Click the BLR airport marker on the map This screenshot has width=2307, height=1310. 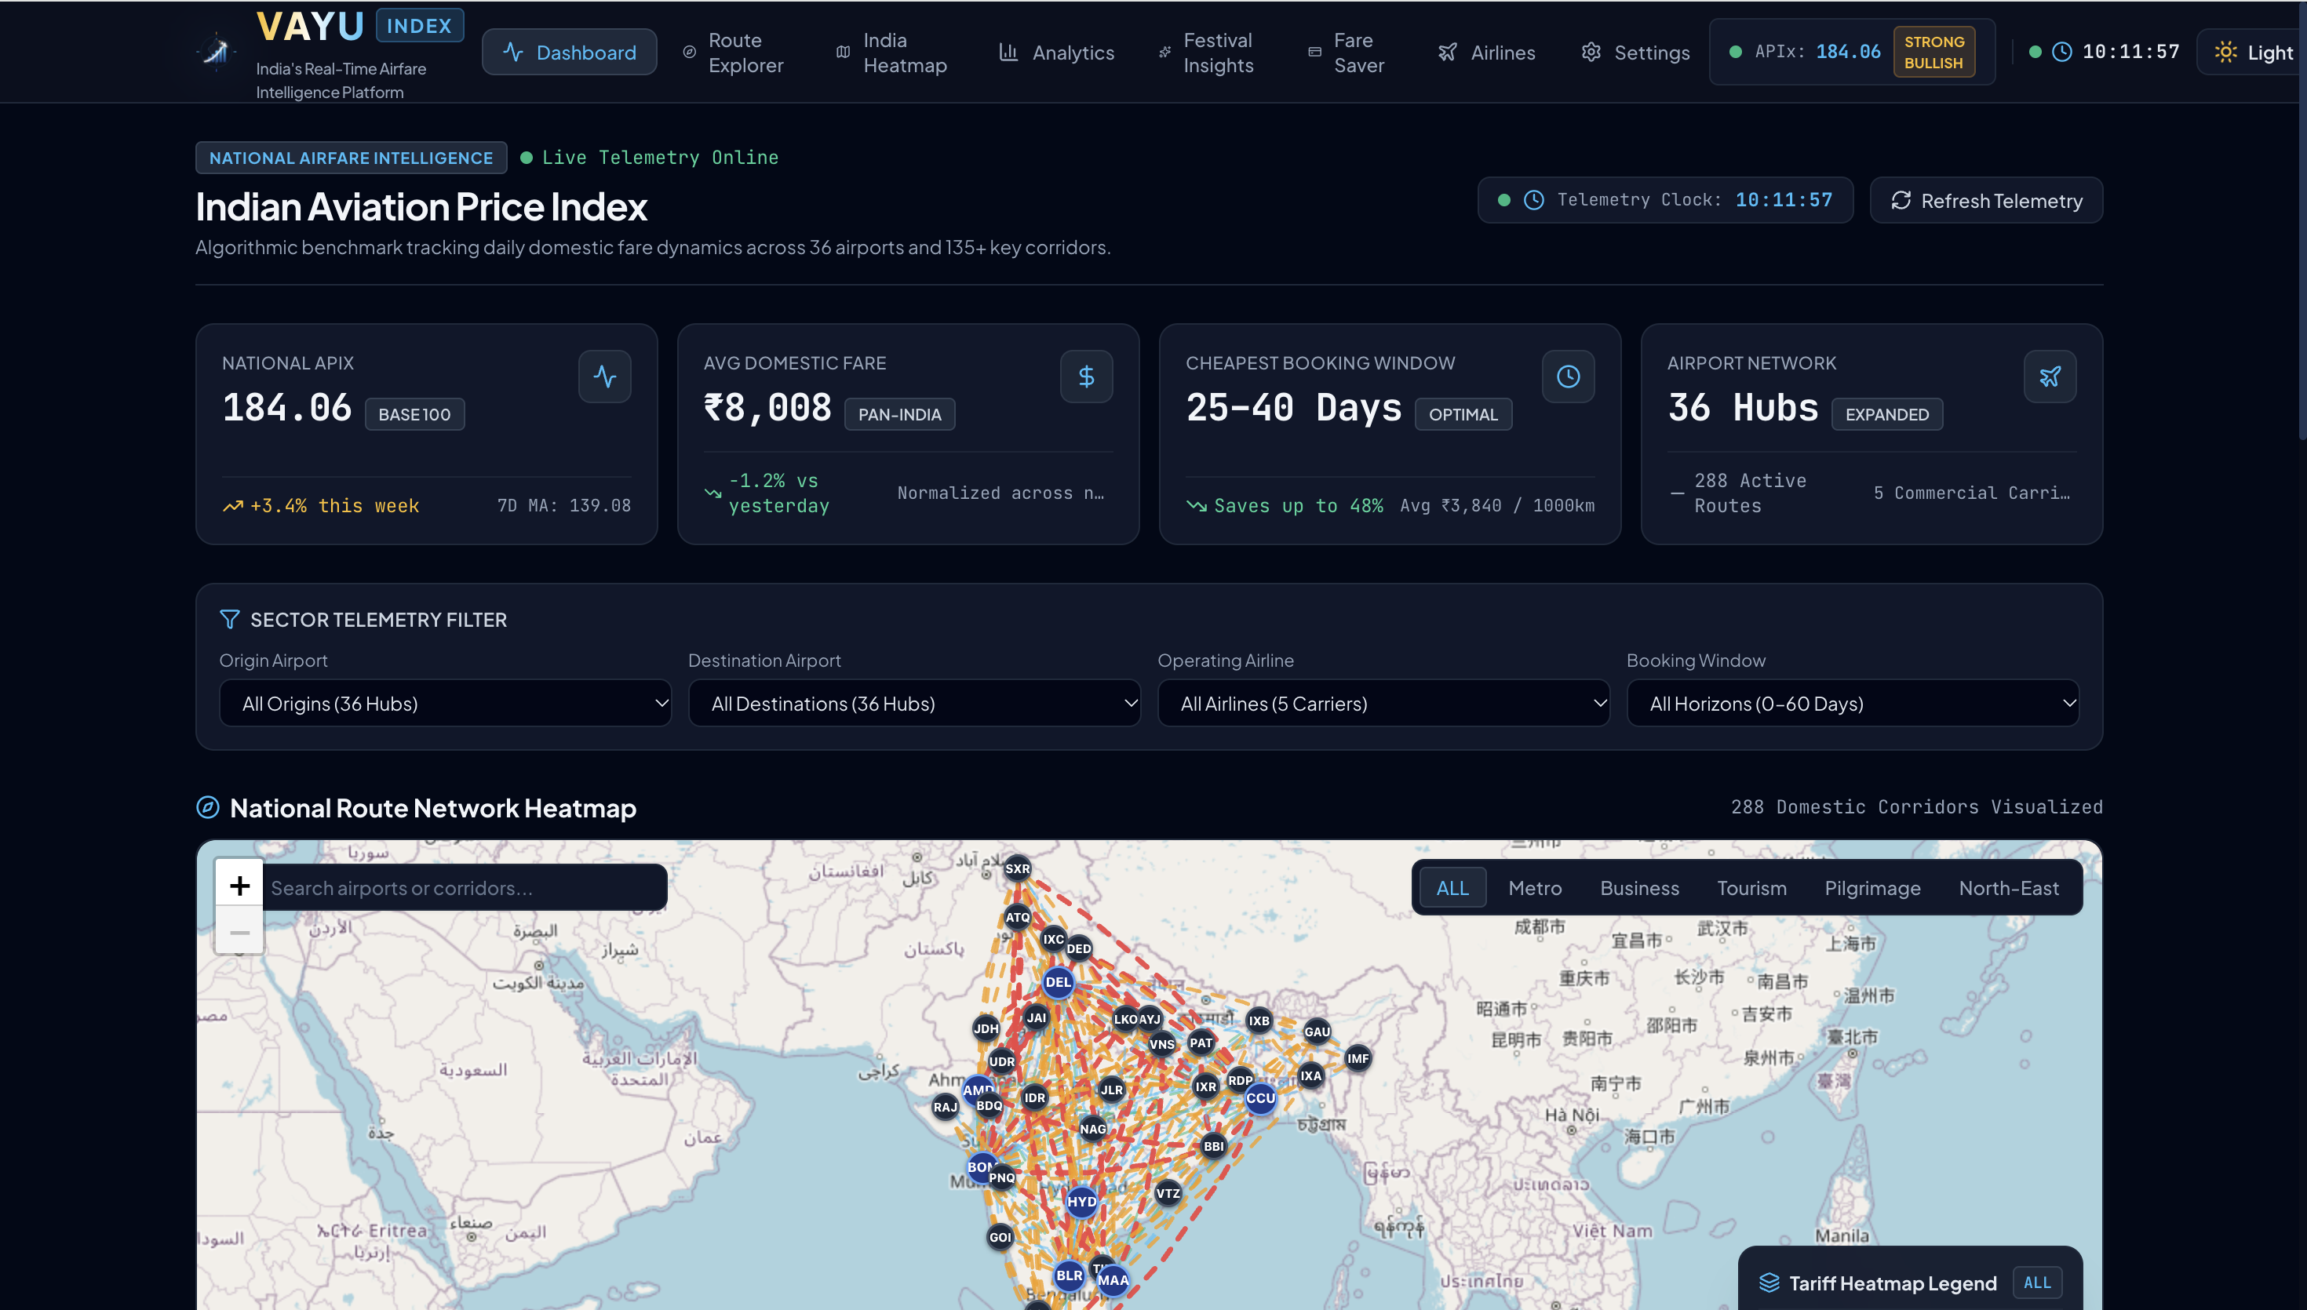coord(1069,1275)
